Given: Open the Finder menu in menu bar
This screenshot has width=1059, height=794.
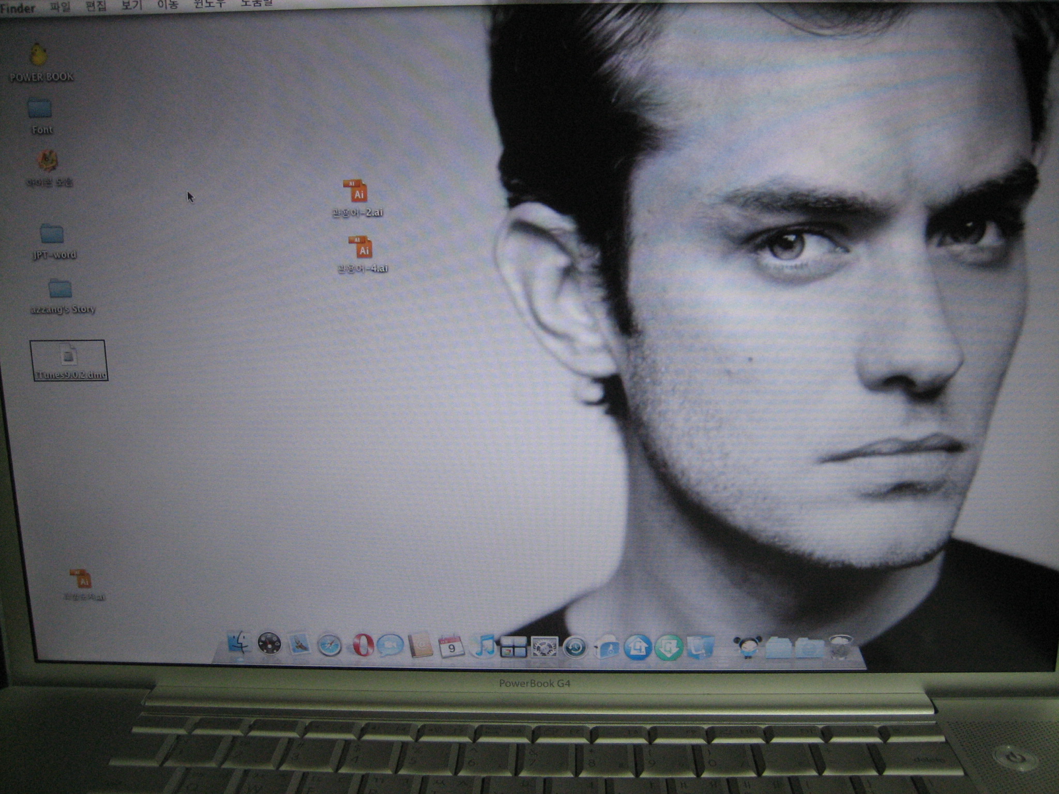Looking at the screenshot, I should [x=18, y=8].
